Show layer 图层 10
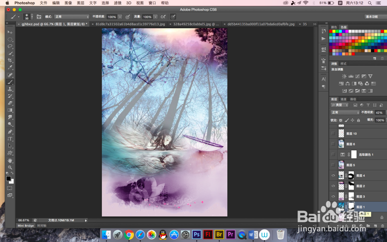Image resolution: width=387 pixels, height=242 pixels. (x=333, y=133)
